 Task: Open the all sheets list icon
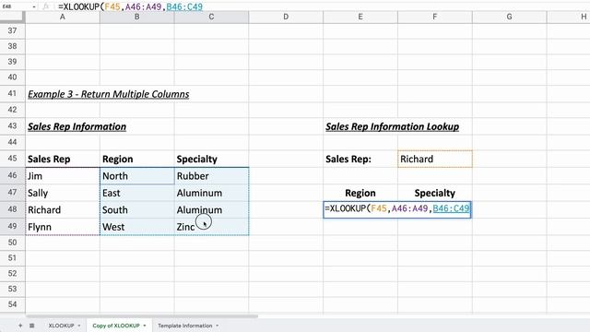coord(32,326)
